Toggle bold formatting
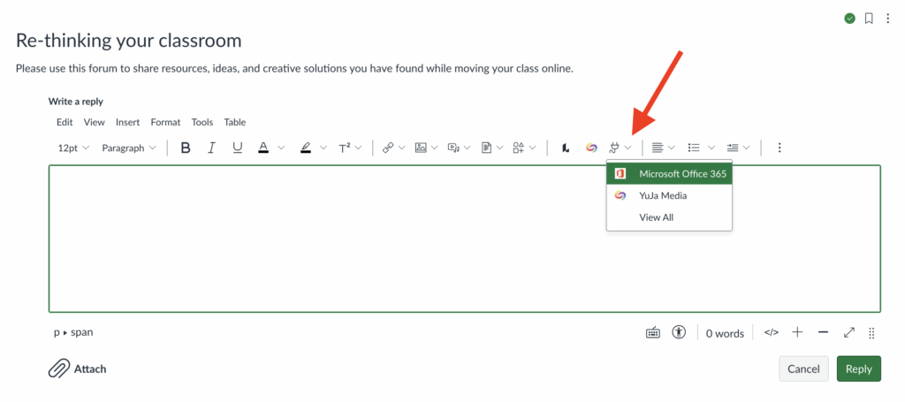 (186, 148)
